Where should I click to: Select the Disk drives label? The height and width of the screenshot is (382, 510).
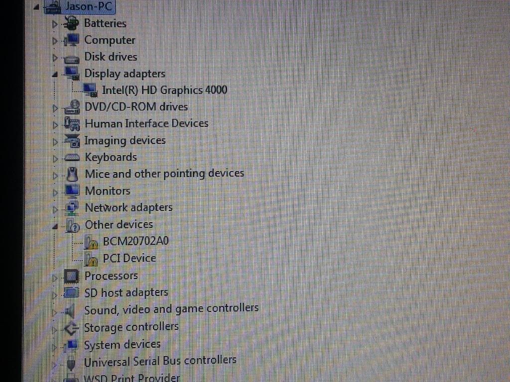111,57
